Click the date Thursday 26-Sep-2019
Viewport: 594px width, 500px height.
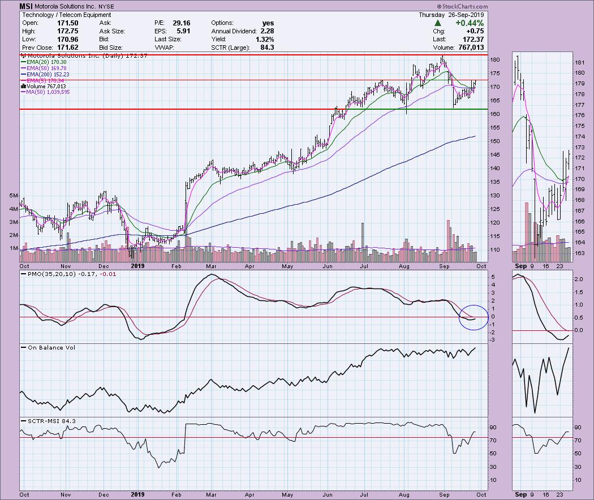click(x=451, y=15)
